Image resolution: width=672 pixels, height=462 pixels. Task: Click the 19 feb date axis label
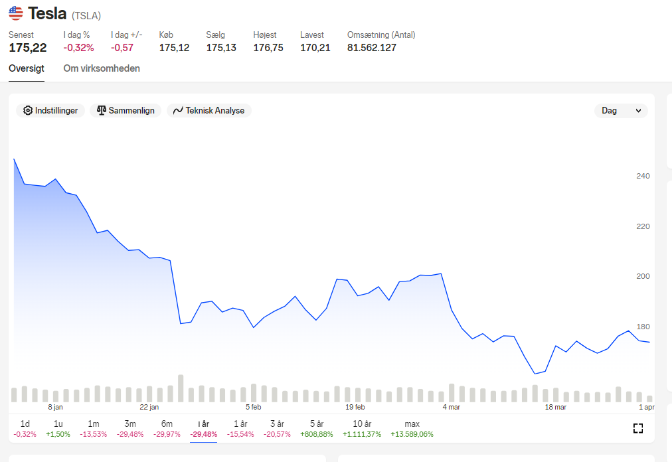(355, 407)
